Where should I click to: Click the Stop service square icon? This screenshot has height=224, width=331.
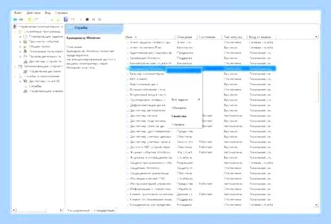coord(87,19)
